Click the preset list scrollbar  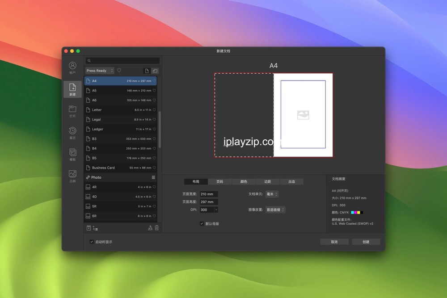[160, 130]
